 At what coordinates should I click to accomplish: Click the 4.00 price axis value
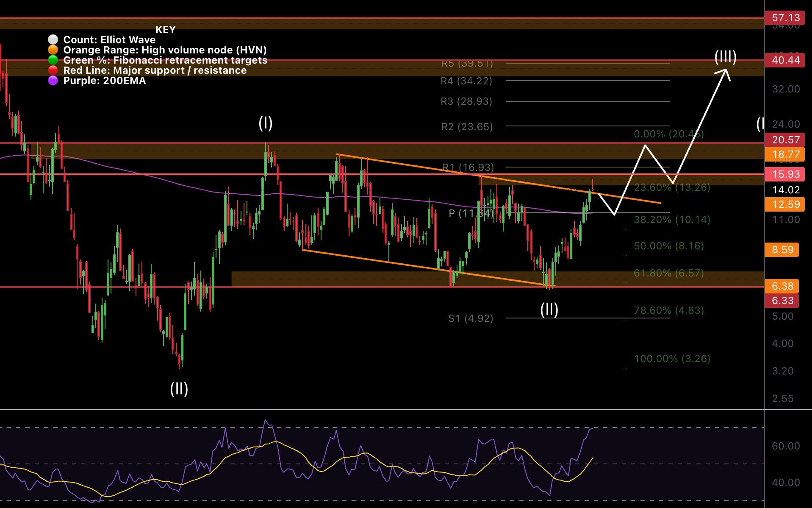[782, 343]
